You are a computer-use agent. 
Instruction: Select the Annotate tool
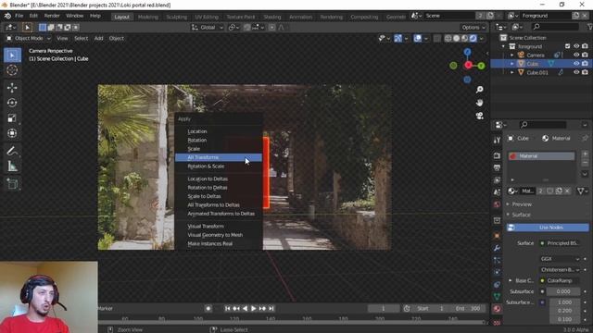tap(12, 151)
